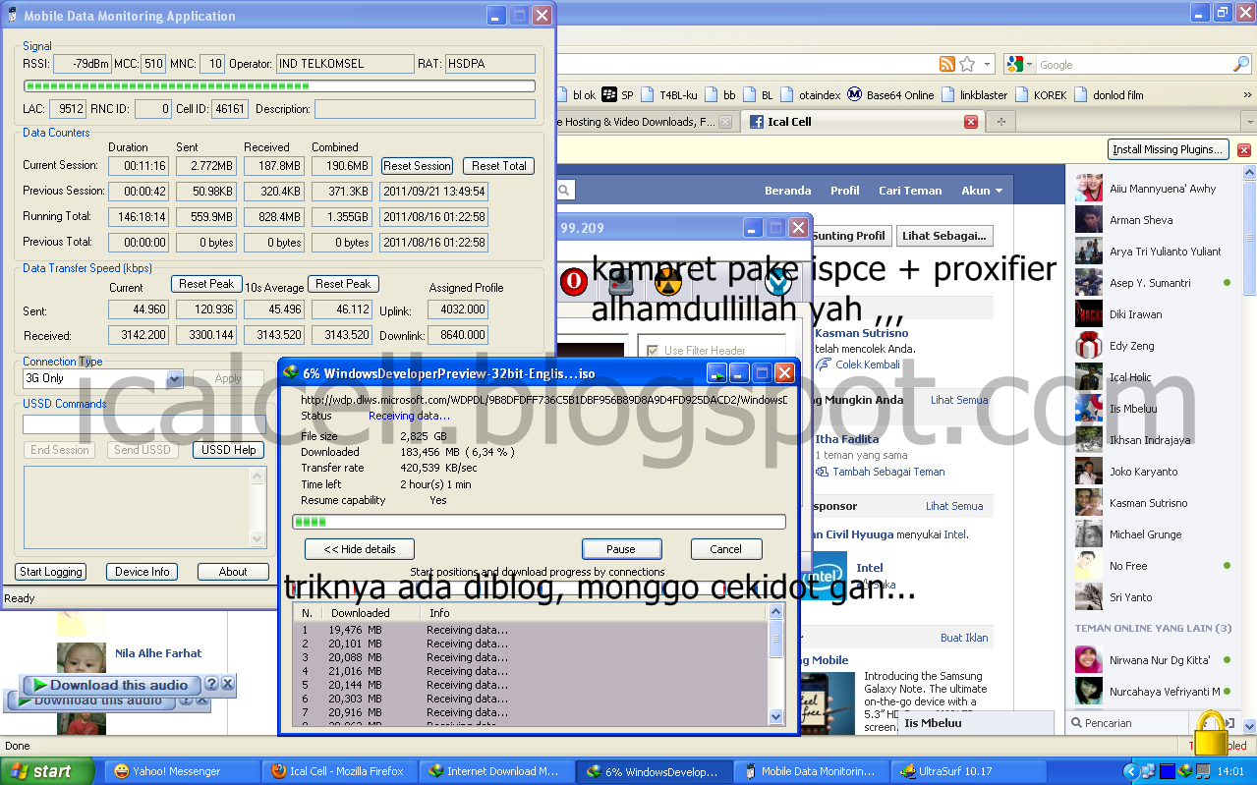Open the SP bookmark
The height and width of the screenshot is (785, 1257).
click(x=617, y=95)
